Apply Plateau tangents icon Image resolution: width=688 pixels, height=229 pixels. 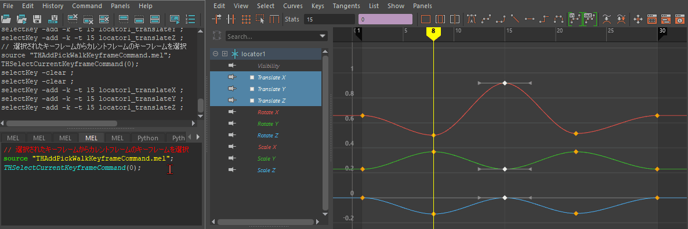pyautogui.click(x=559, y=19)
